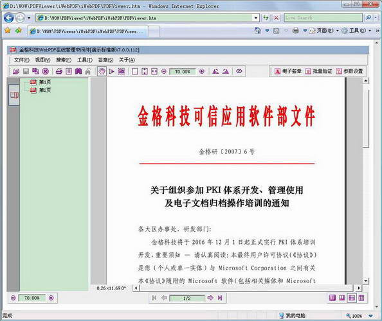Click the 电子签章 electronic signature button

[288, 71]
